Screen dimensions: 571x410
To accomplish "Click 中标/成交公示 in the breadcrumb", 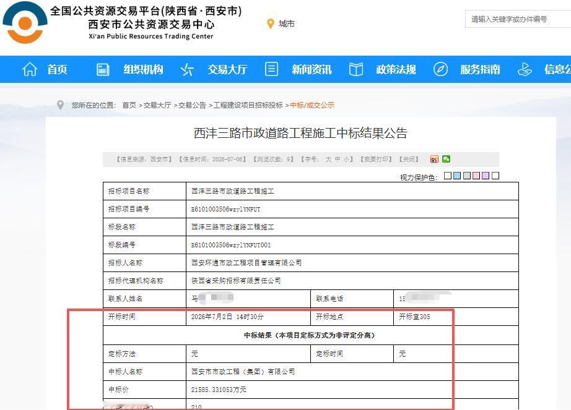I will [312, 105].
